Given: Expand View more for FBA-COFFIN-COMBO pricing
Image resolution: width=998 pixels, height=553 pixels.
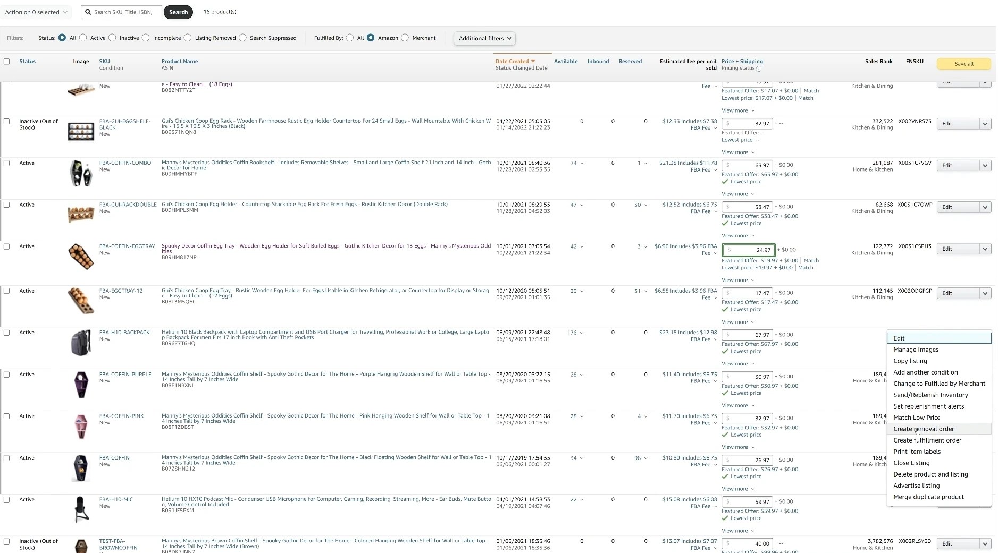Looking at the screenshot, I should point(738,194).
